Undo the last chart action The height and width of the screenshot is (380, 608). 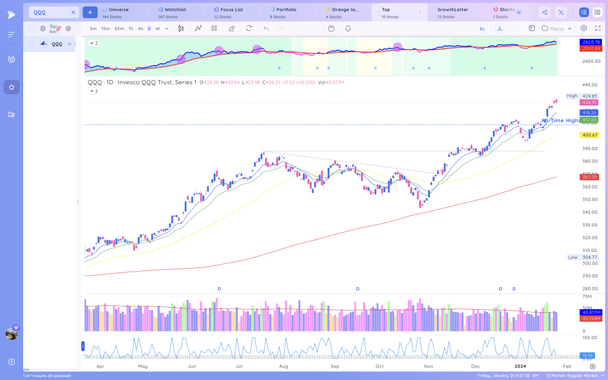(x=266, y=28)
